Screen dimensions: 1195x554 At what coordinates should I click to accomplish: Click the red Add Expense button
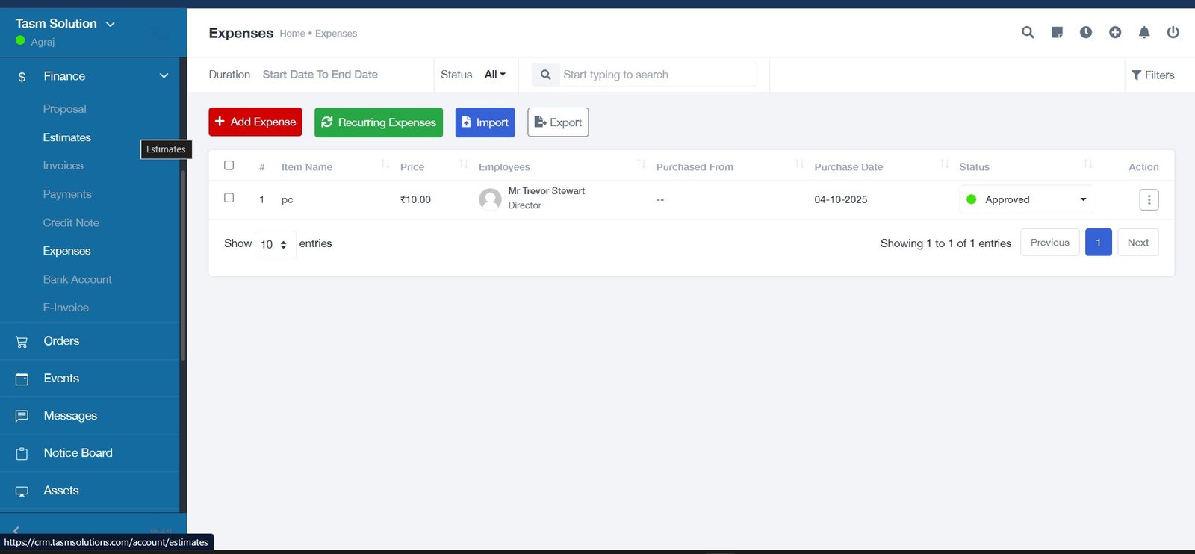tap(255, 122)
